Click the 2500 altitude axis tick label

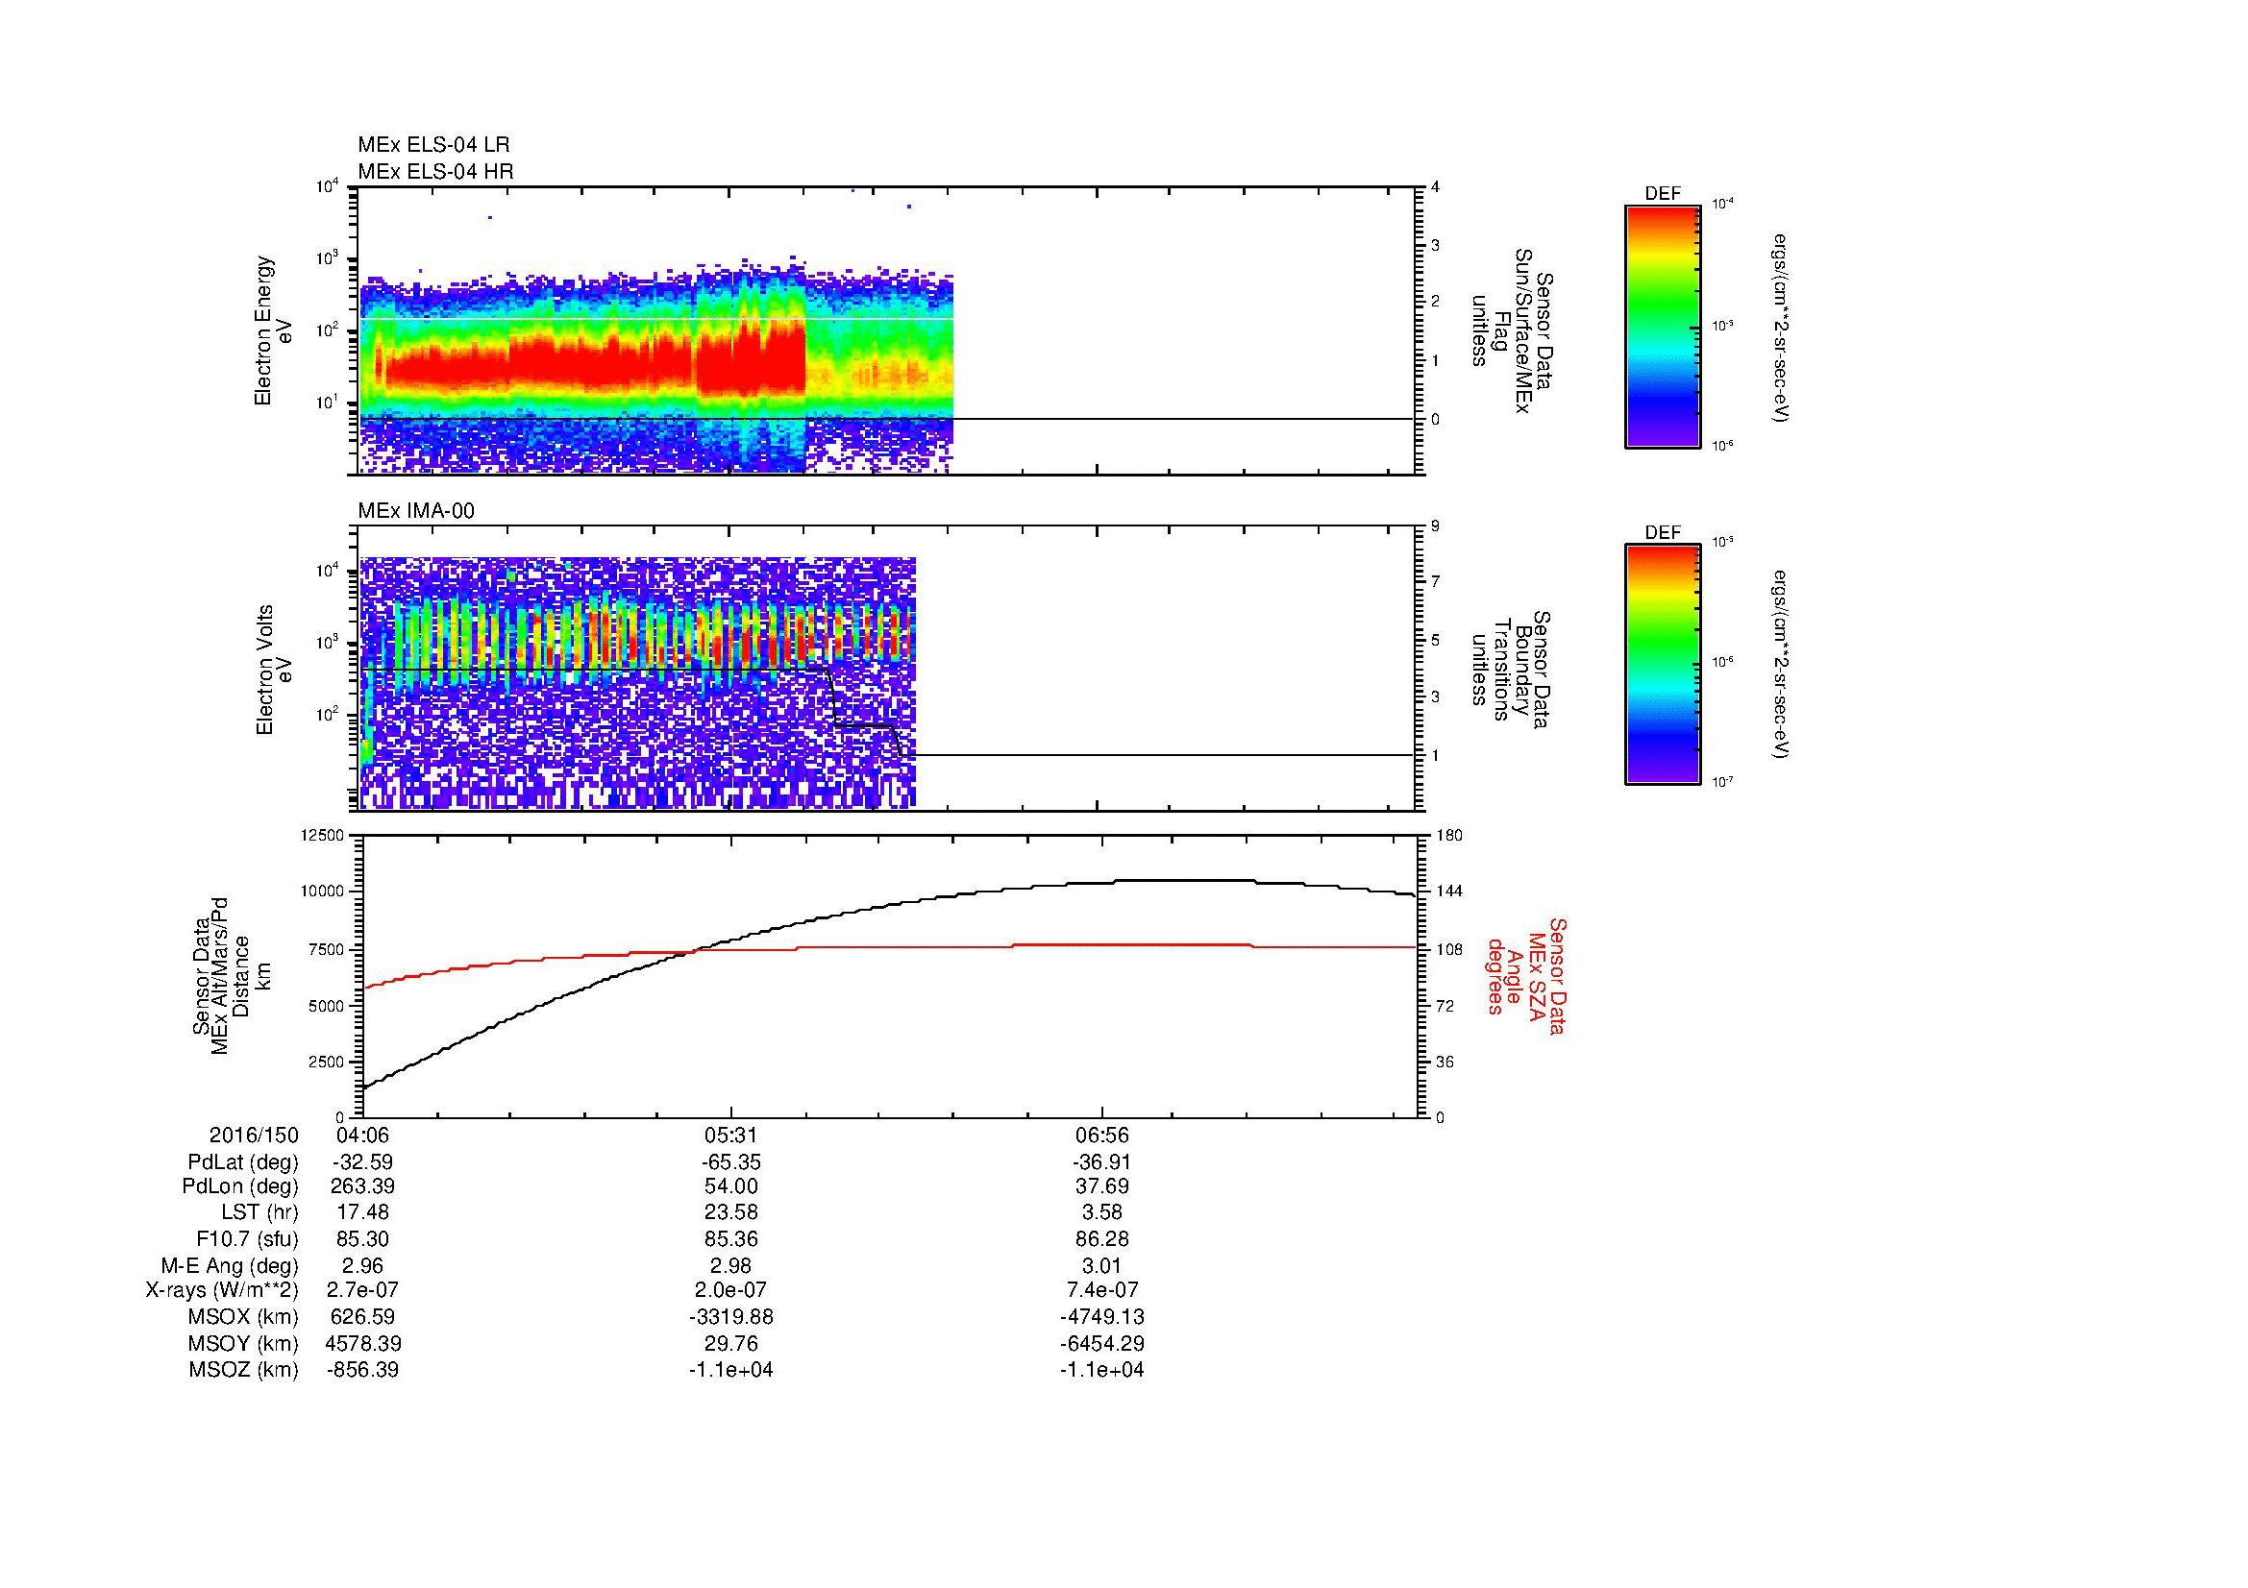coord(327,1062)
